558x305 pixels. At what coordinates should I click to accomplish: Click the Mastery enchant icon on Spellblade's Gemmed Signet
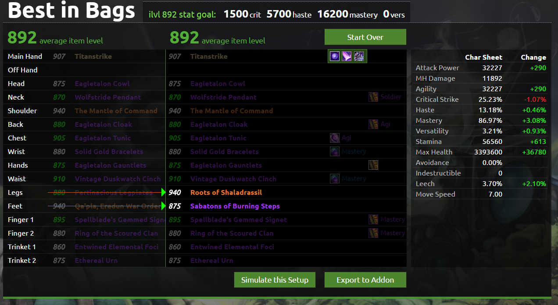[373, 219]
